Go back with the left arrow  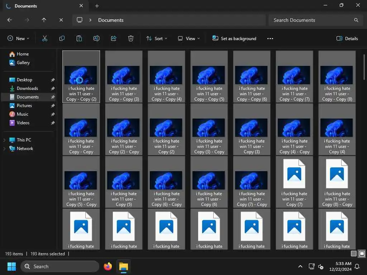[x=10, y=20]
